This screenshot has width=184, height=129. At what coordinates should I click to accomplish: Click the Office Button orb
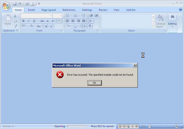pyautogui.click(x=6, y=6)
